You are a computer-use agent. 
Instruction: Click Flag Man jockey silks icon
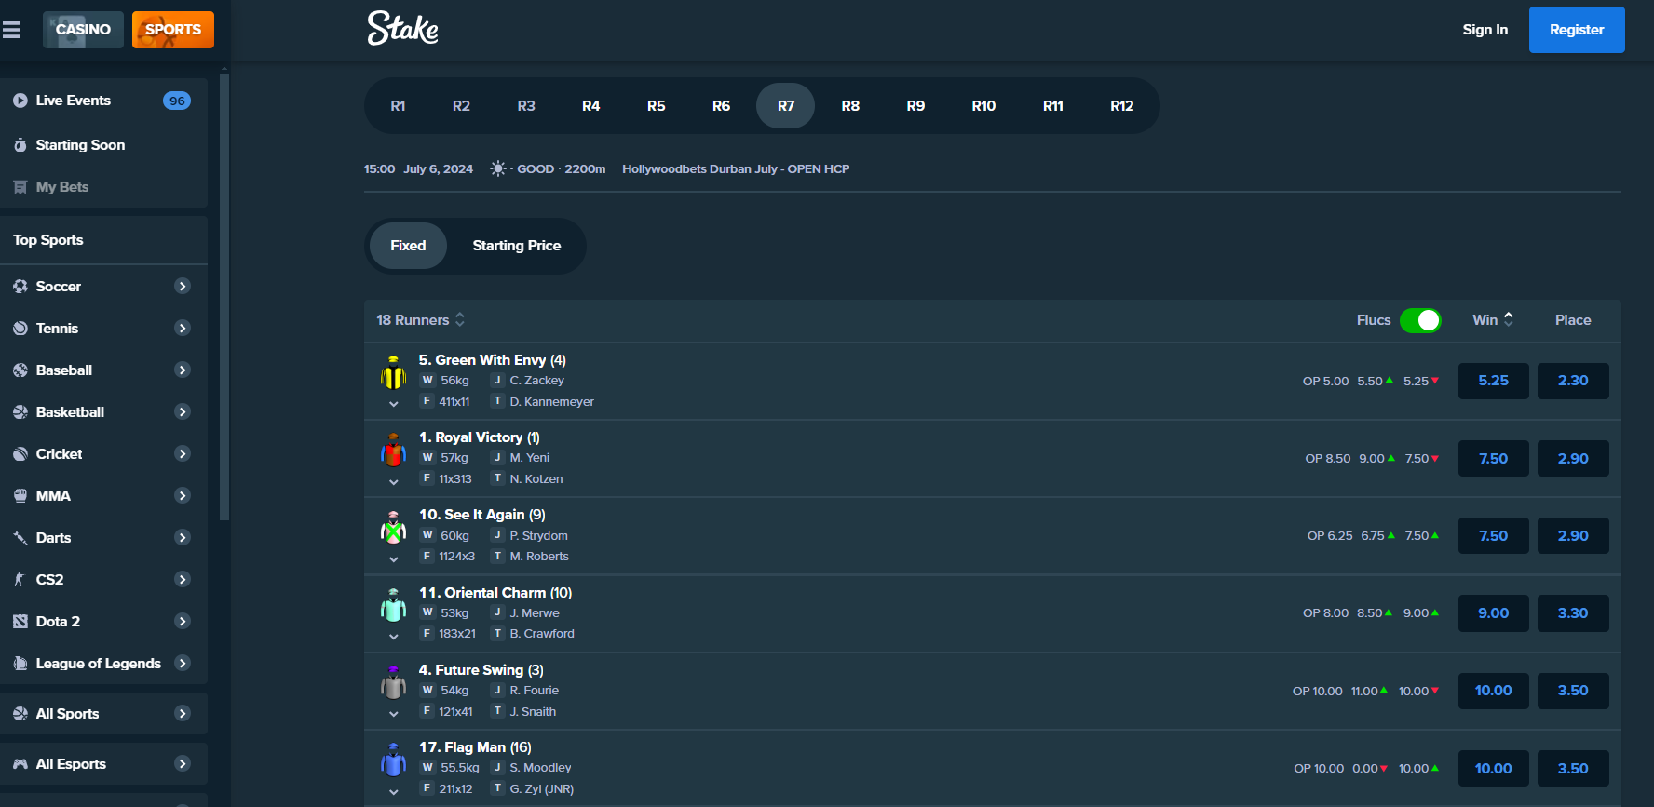[x=394, y=760]
